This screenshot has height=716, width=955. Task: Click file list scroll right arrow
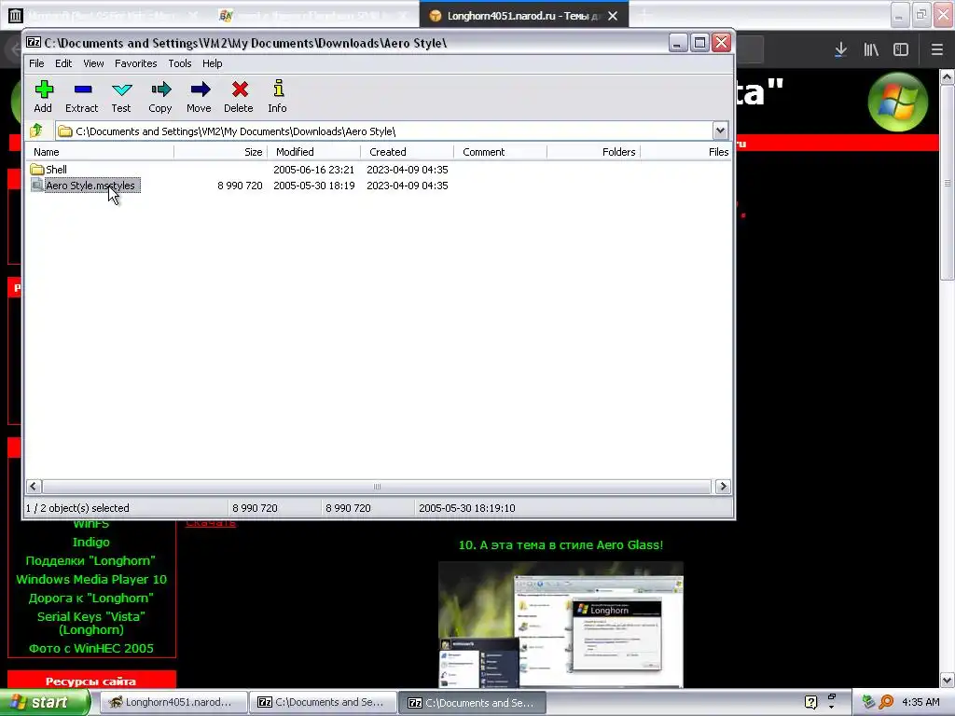tap(723, 486)
